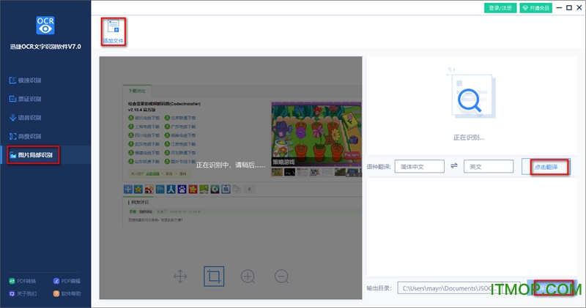Screen dimensions: 586x308
Task: Open 软件帮助 (Software Help)
Action: click(x=67, y=293)
